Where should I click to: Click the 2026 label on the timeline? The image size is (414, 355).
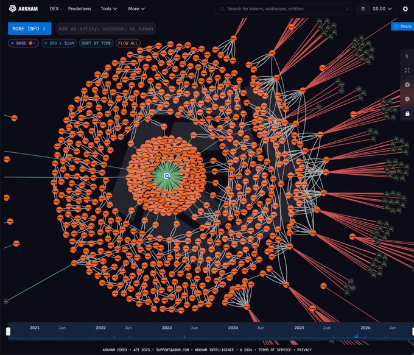365,328
